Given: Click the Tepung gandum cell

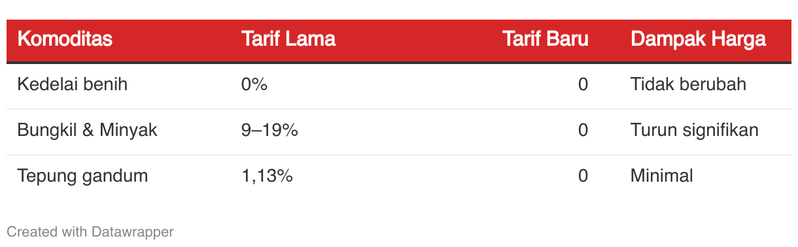Looking at the screenshot, I should tap(82, 176).
